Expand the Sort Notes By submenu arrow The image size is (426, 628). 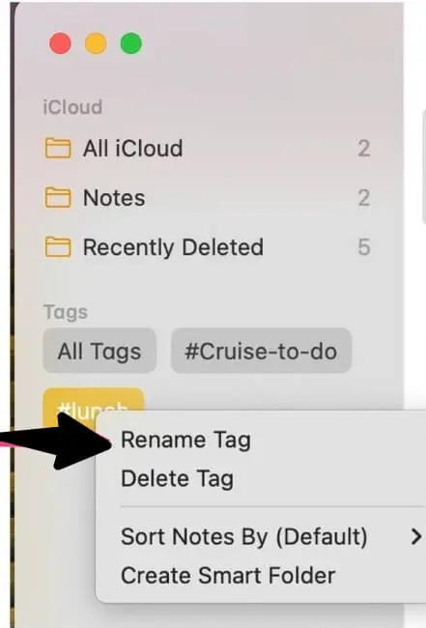(x=416, y=536)
